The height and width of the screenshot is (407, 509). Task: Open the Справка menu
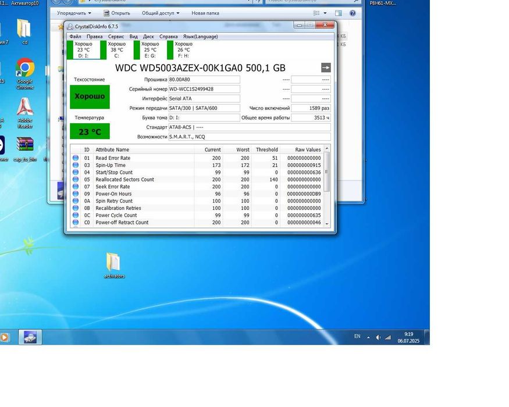(x=169, y=37)
